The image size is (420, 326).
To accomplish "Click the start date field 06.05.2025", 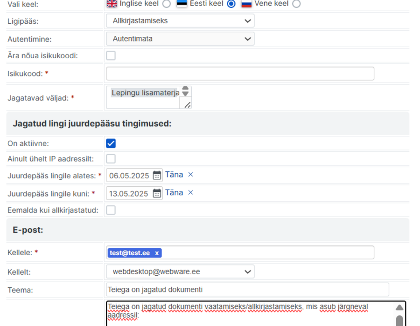I will [x=130, y=176].
